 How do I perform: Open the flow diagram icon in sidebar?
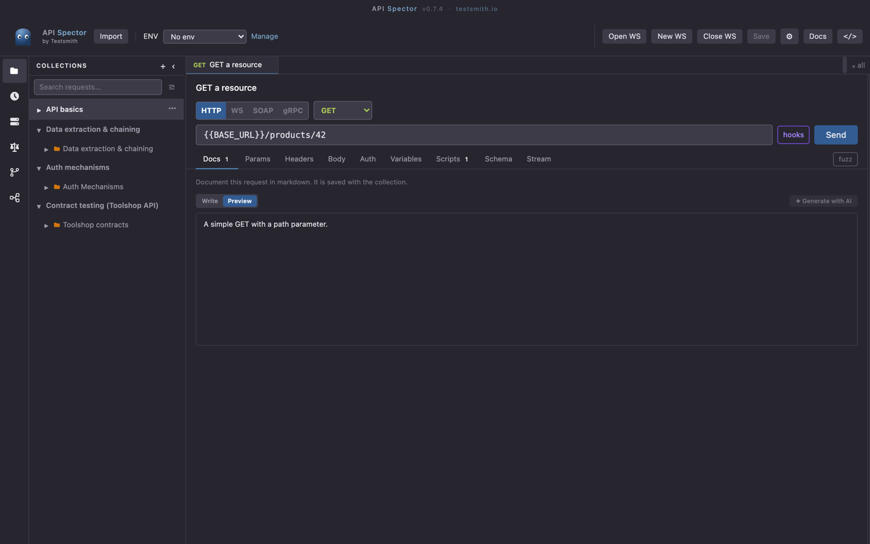(x=14, y=197)
